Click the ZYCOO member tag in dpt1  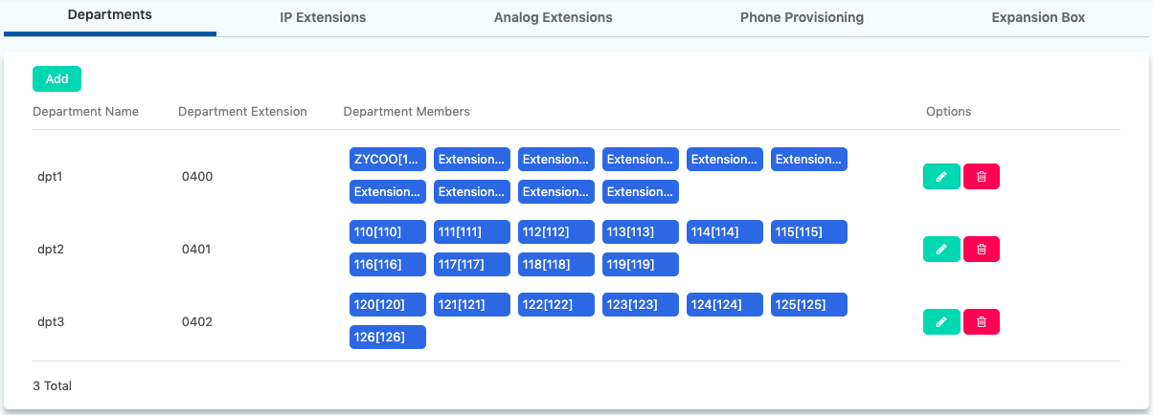(387, 160)
